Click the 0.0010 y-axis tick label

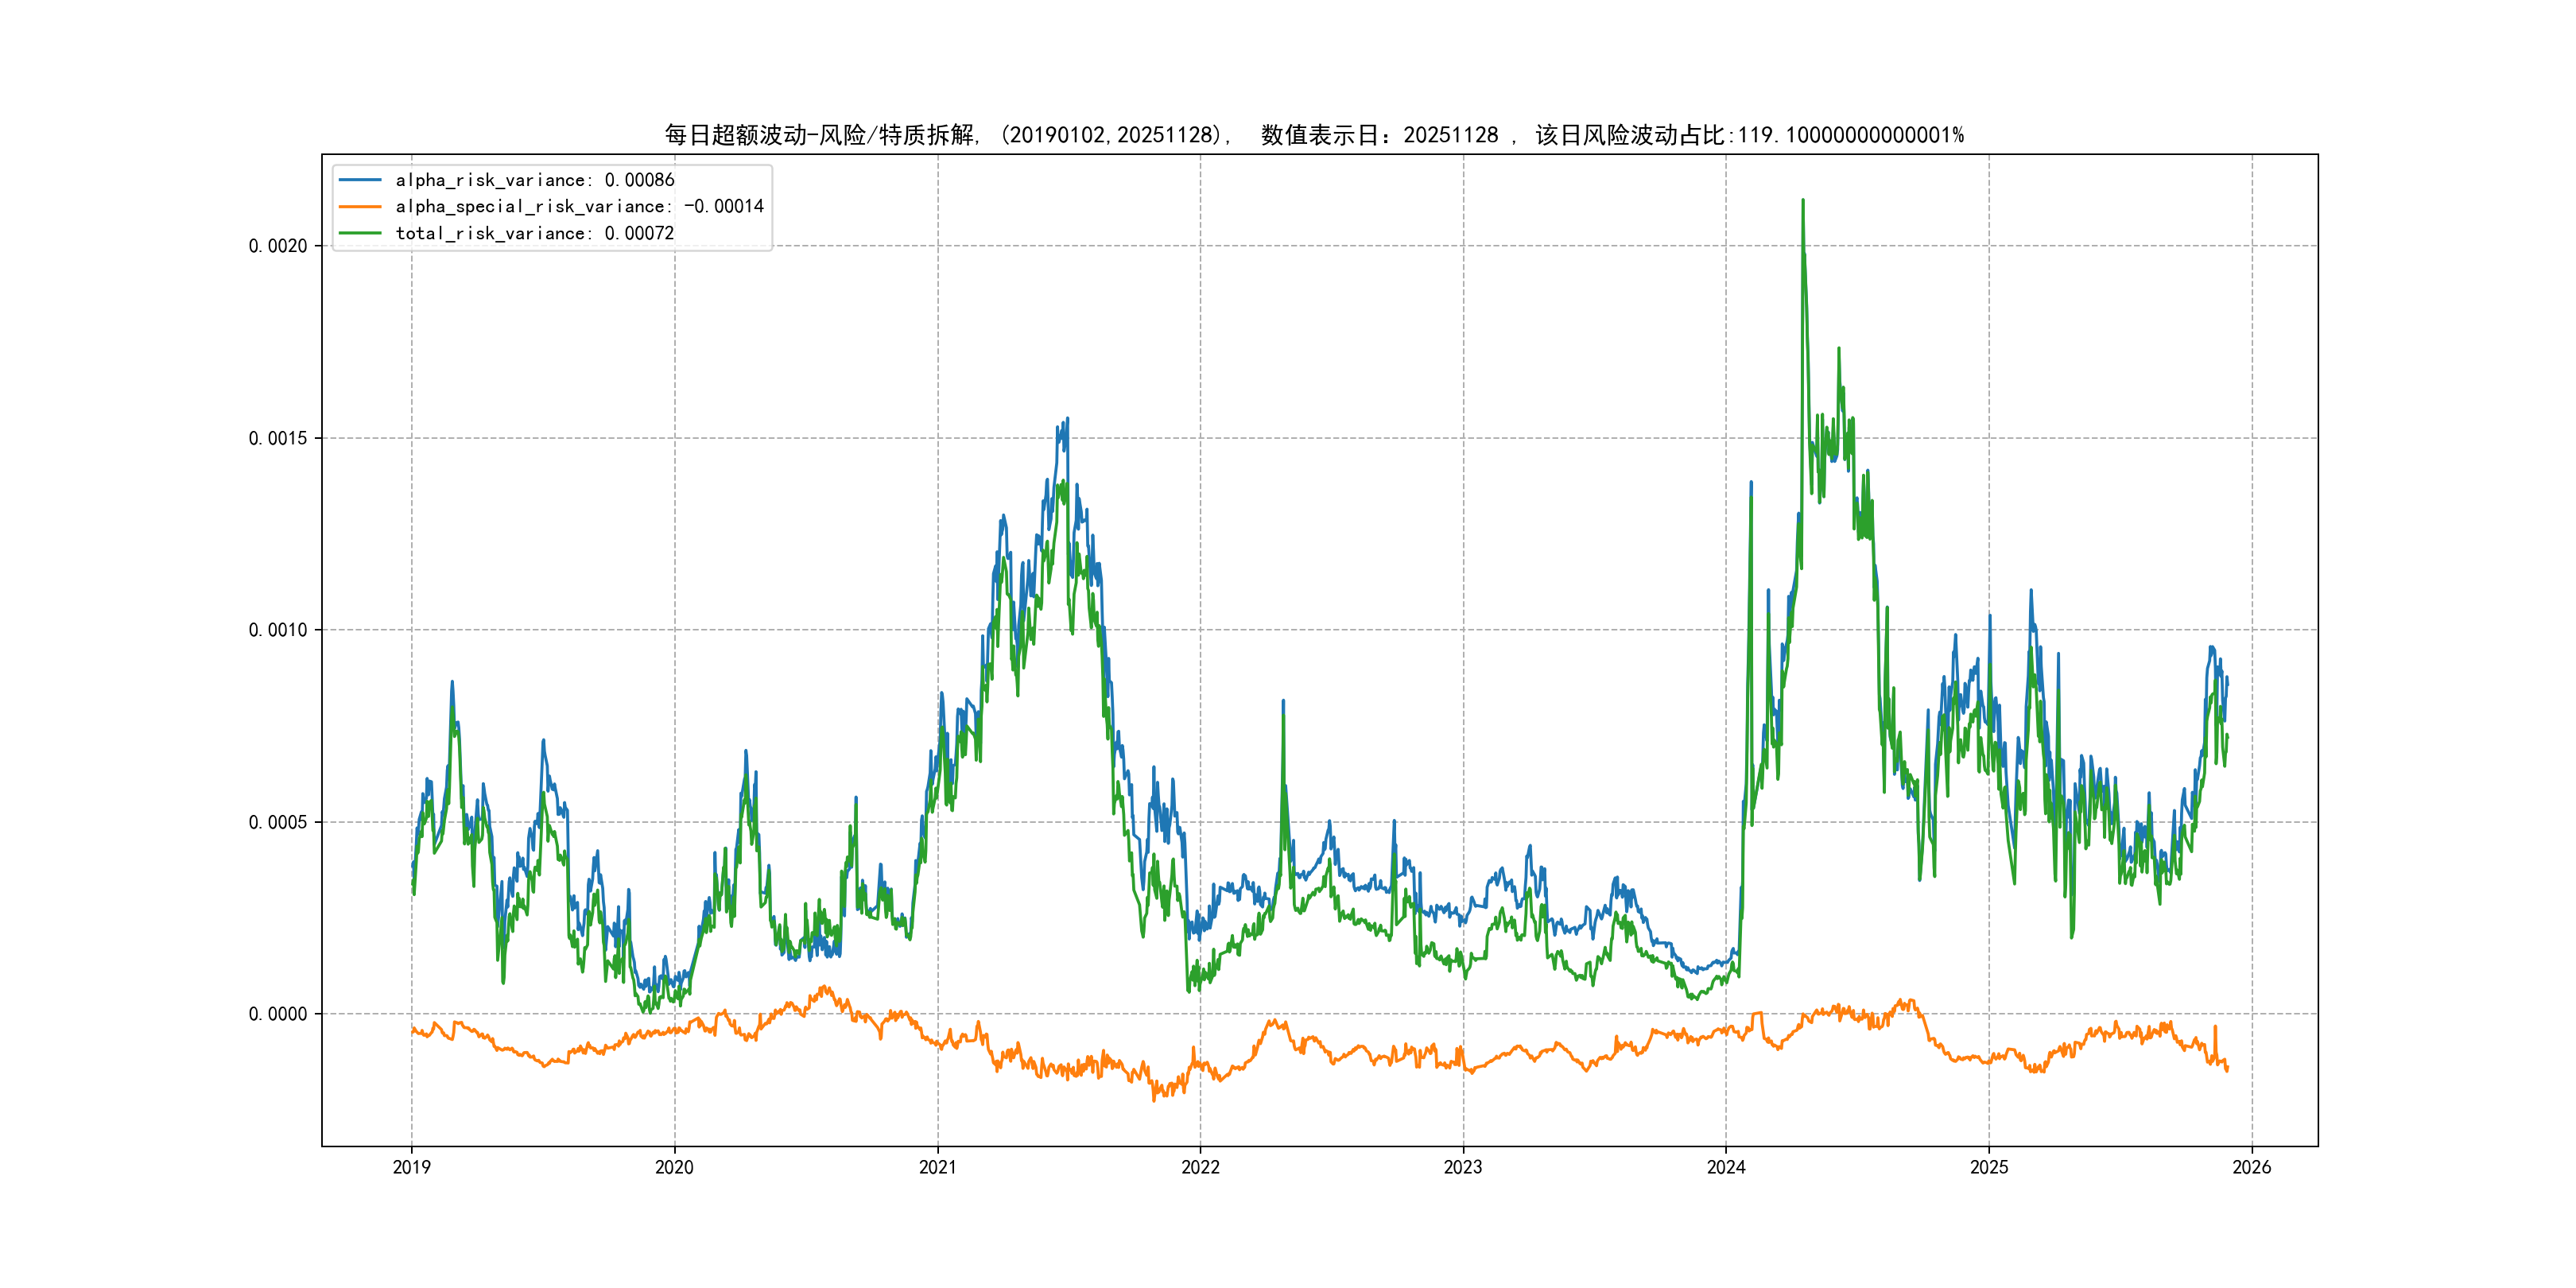click(278, 630)
